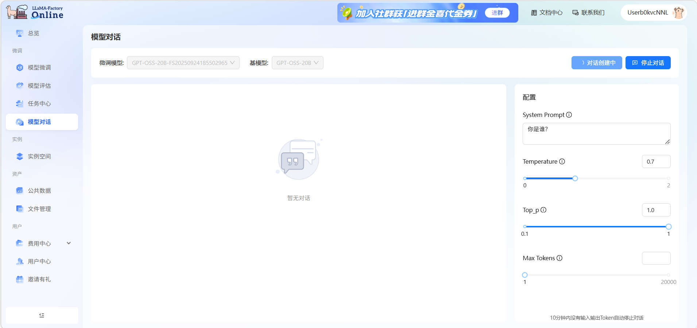Screen dimensions: 697x328
Task: Open the user avatar profile picture
Action: pos(678,13)
